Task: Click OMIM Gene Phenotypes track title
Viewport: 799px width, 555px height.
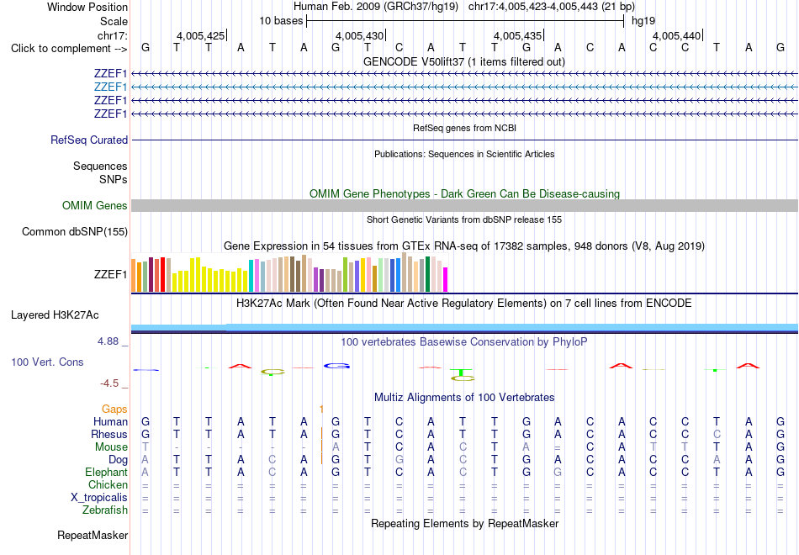Action: [464, 193]
